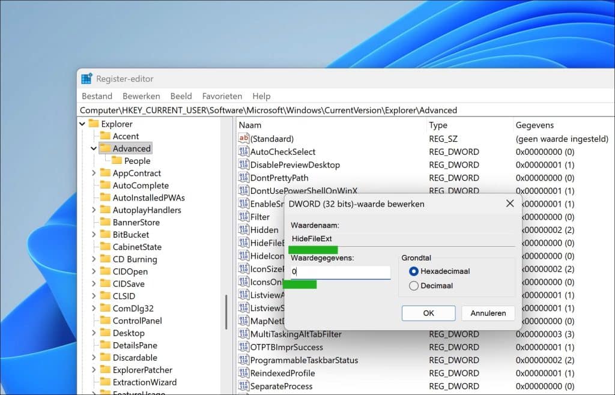Select the AutoComplete folder icon
Image resolution: width=615 pixels, height=395 pixels.
[x=105, y=184]
